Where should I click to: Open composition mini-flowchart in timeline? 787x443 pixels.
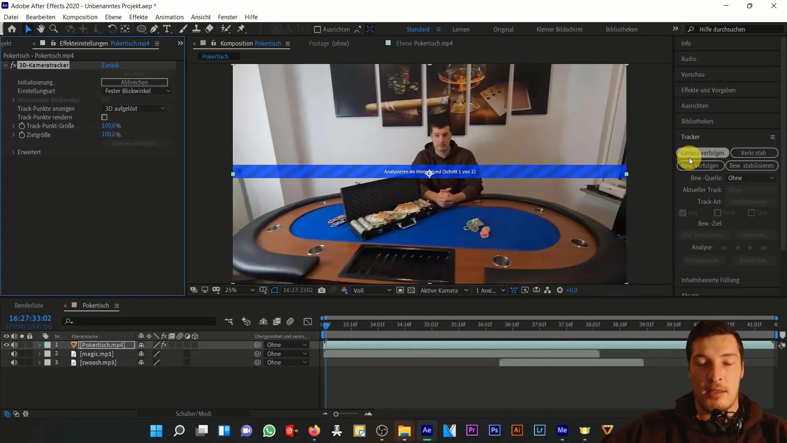229,322
